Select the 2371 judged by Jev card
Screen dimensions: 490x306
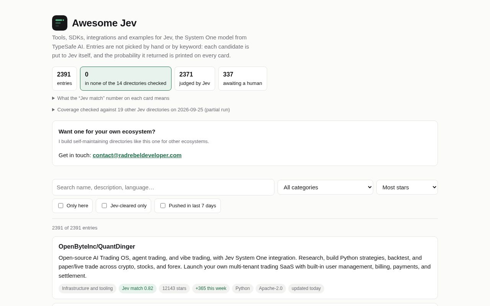[x=195, y=78]
